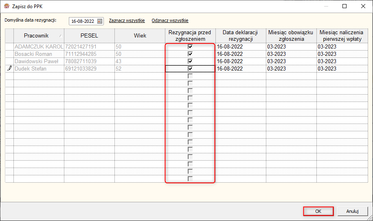Click the Odznacz wszystkie link
Image resolution: width=373 pixels, height=221 pixels.
tap(170, 20)
